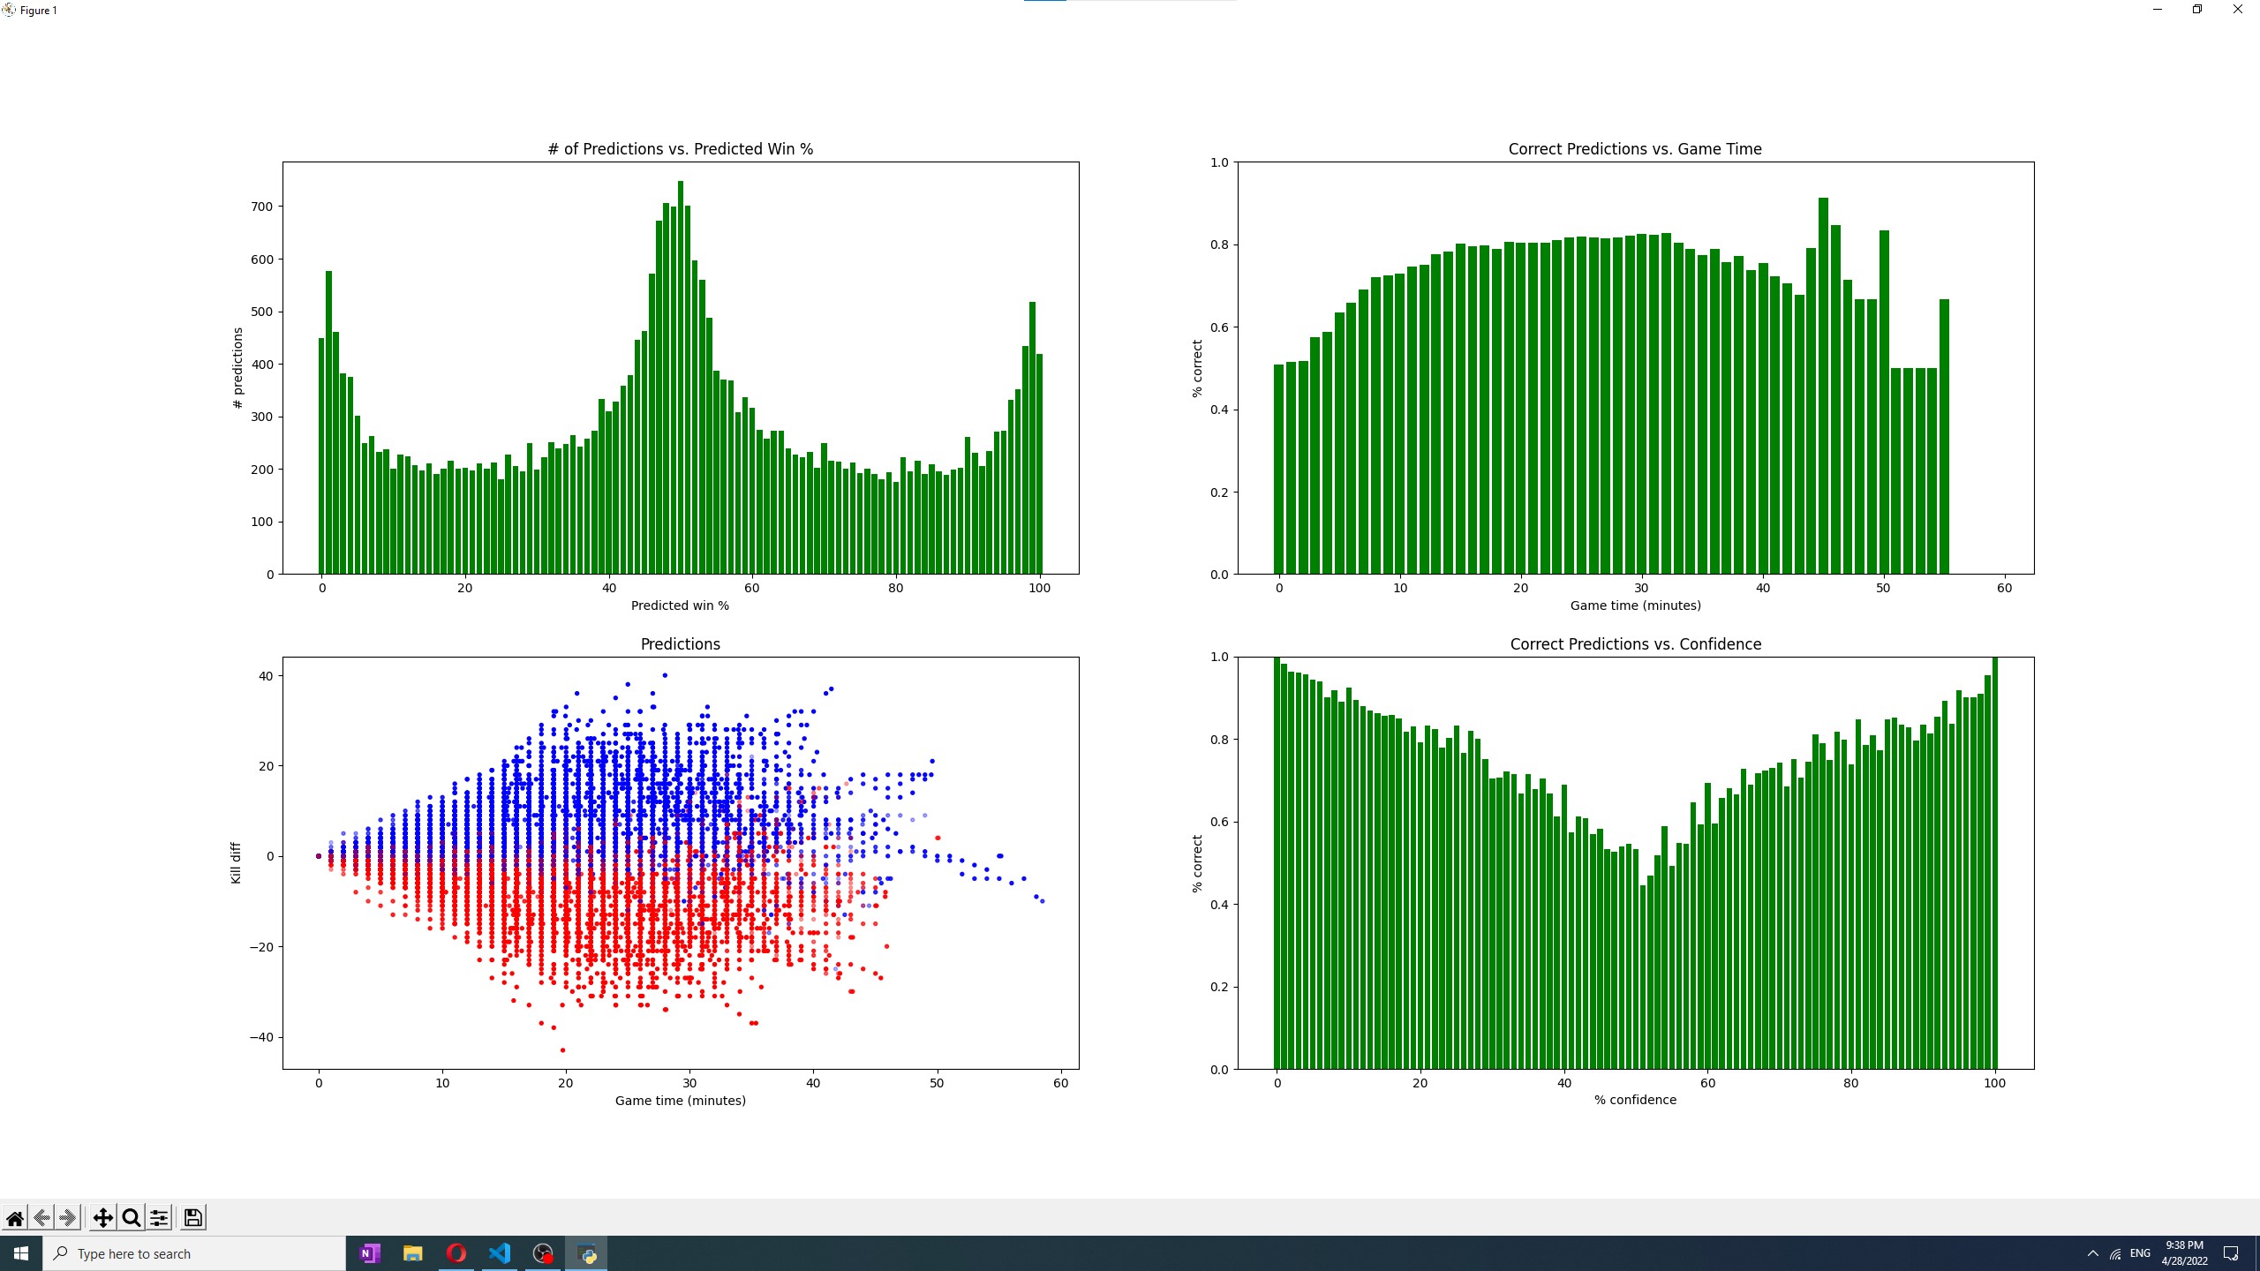Click the tallest bar near 50 predicted win %

(681, 378)
